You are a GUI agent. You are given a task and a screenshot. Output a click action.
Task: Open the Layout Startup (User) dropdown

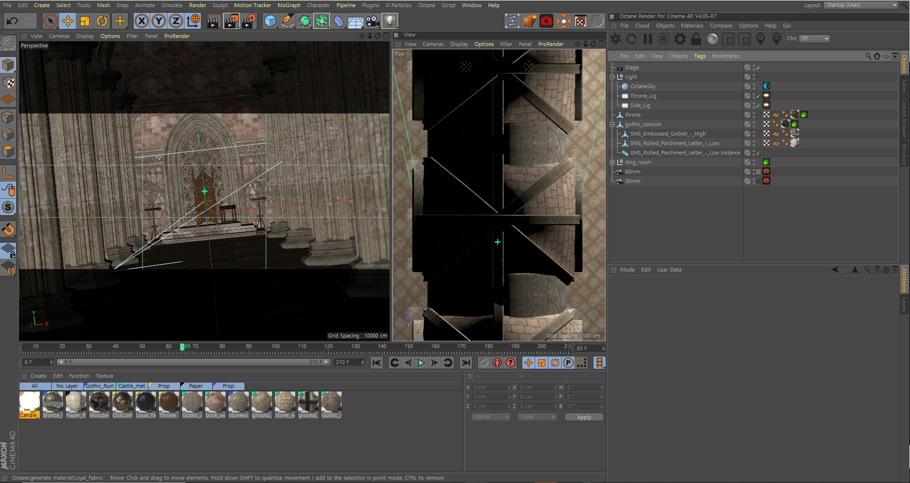tap(861, 5)
